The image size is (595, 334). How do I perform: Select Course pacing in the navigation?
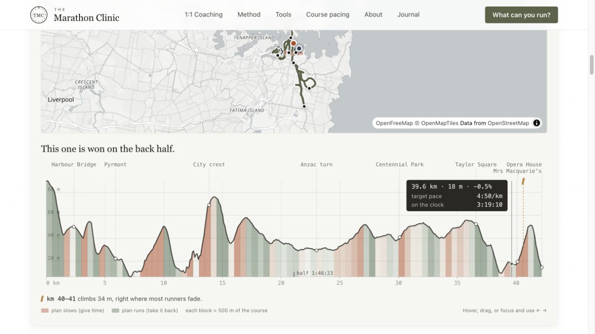(328, 15)
